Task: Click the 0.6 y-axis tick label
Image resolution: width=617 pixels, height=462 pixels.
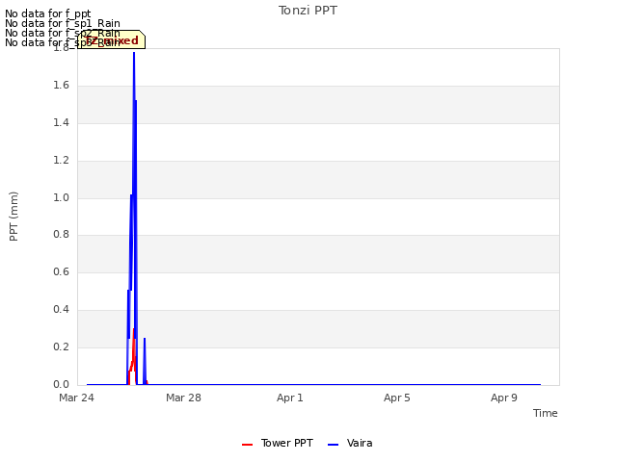Action: coord(61,271)
